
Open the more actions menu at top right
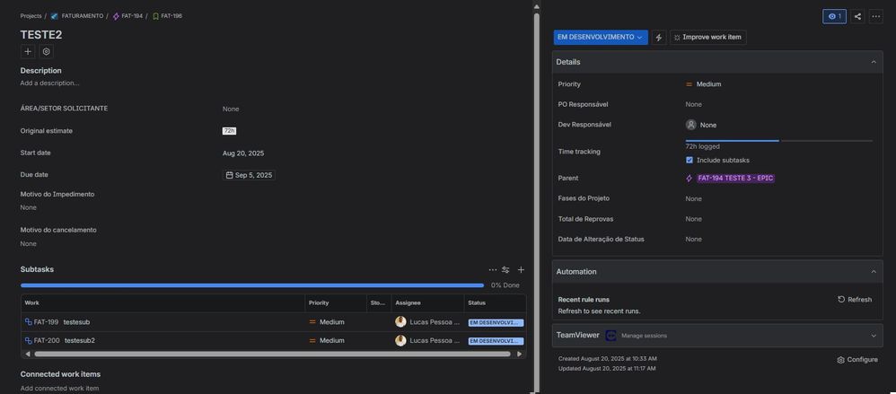click(876, 16)
